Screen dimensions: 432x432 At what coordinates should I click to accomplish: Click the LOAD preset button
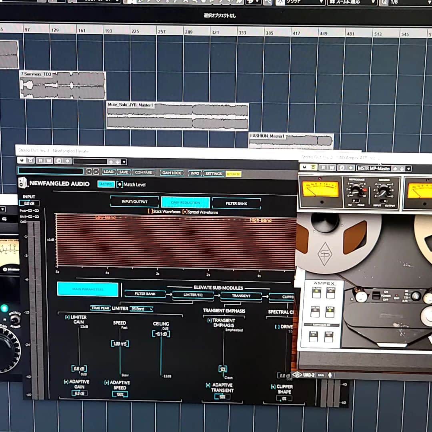click(108, 172)
